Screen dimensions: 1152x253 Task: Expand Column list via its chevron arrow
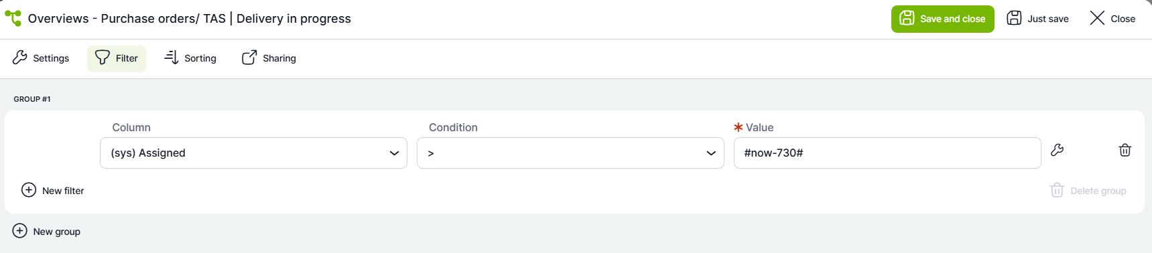point(394,153)
